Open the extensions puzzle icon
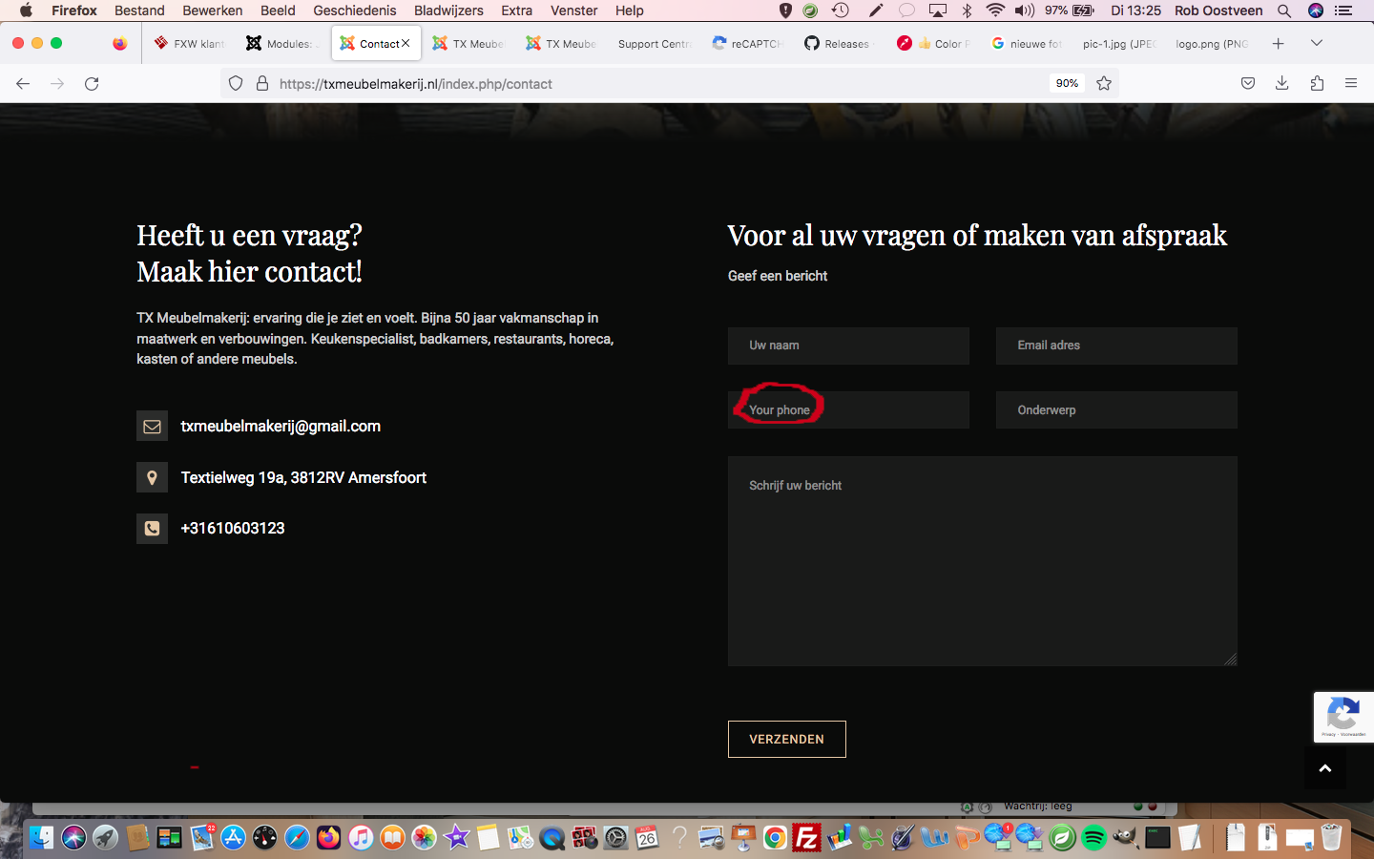This screenshot has width=1374, height=859. point(1317,84)
